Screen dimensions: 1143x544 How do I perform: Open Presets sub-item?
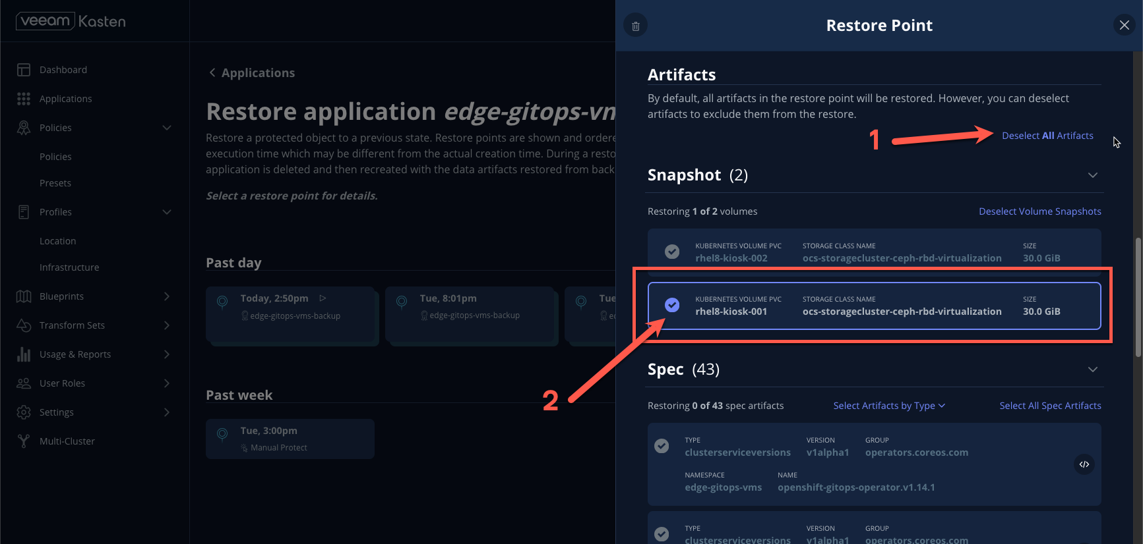(55, 183)
